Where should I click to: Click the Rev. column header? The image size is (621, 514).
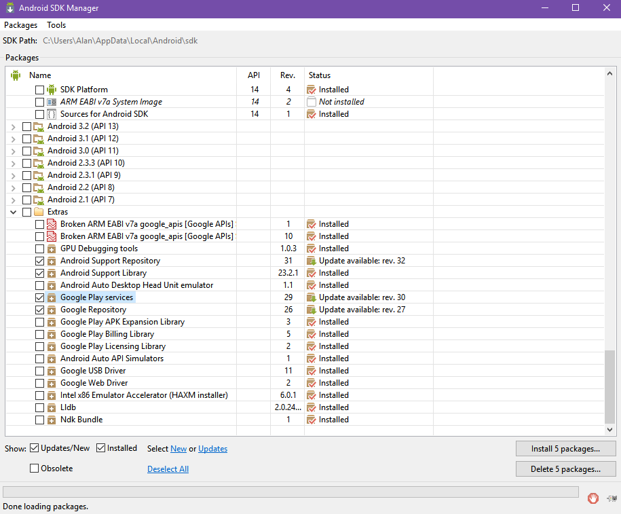[288, 75]
